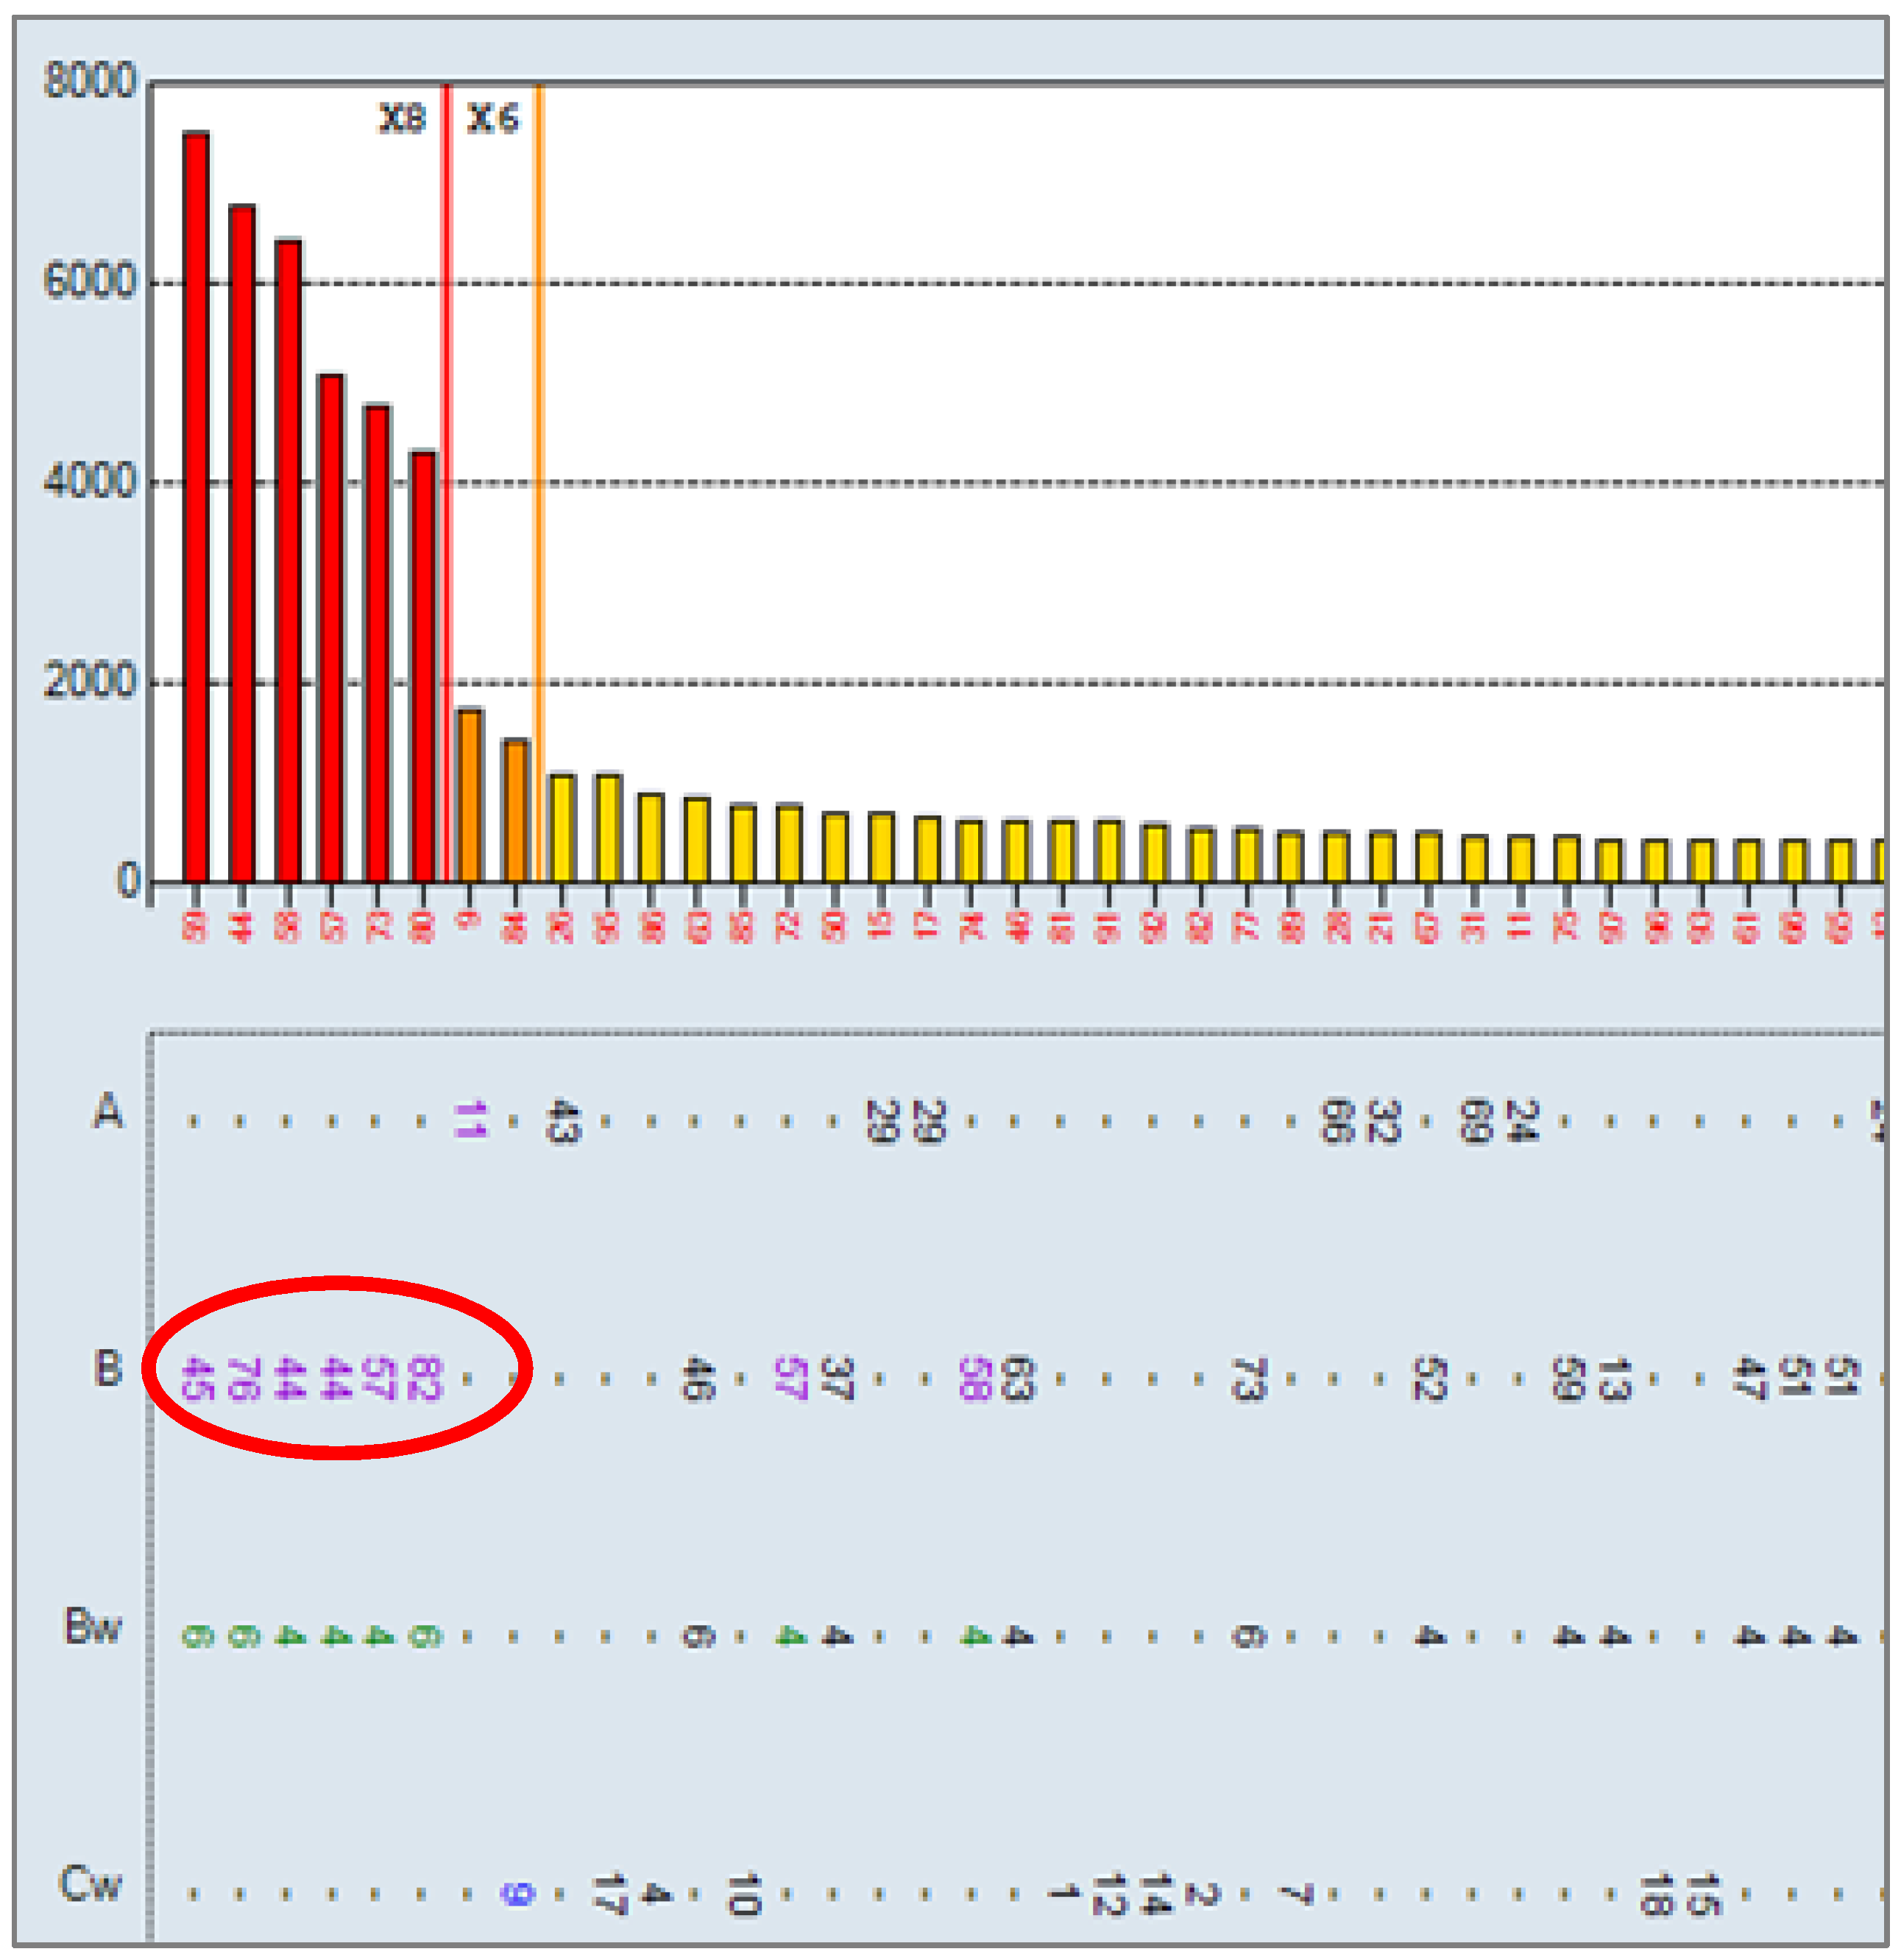Select the row A locus label
Viewport: 1901px width, 1960px height.
point(108,1111)
